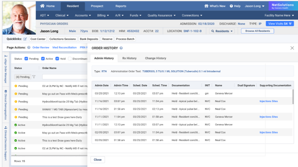Toggle the Active status checkbox

[x=43, y=58]
